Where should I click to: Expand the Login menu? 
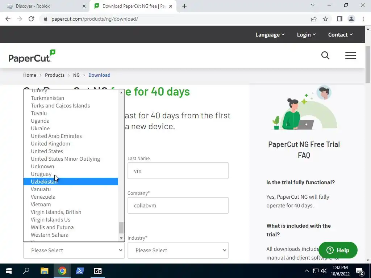tap(307, 35)
